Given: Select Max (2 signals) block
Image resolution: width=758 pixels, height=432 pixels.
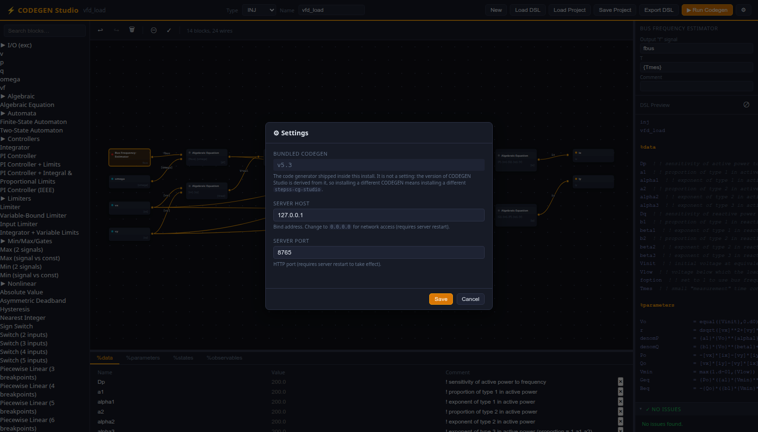Looking at the screenshot, I should coord(21,249).
